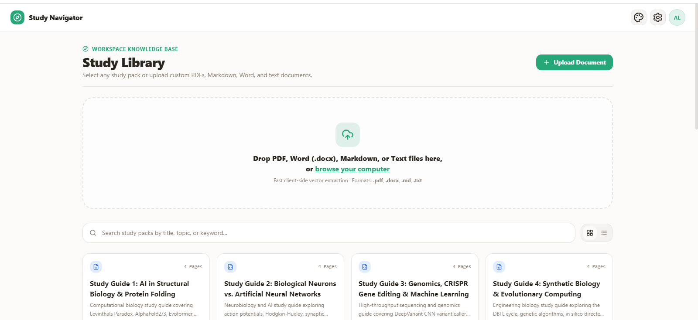Click Study Guide 3 document icon
Image resolution: width=698 pixels, height=320 pixels.
(365, 267)
